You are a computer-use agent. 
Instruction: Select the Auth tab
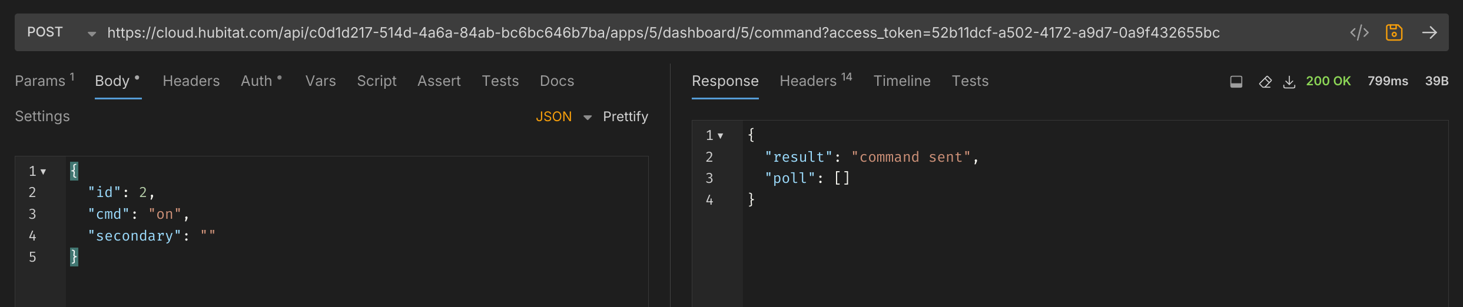click(x=257, y=81)
